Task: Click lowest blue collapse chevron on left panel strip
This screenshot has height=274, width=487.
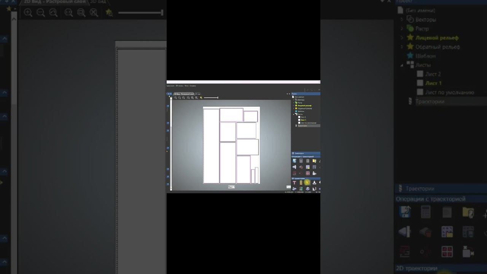Action: [x=168, y=184]
